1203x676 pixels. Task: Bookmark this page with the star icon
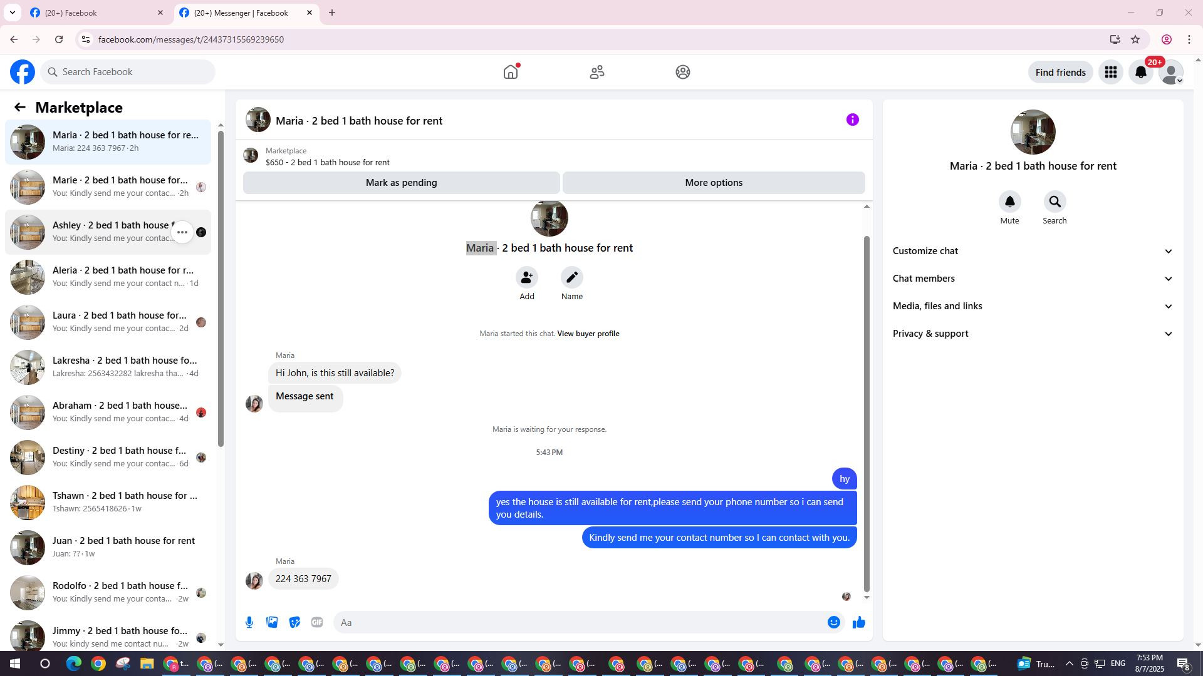(x=1135, y=39)
